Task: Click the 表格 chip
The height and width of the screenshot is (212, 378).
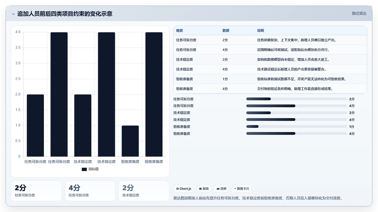Action: (x=204, y=189)
